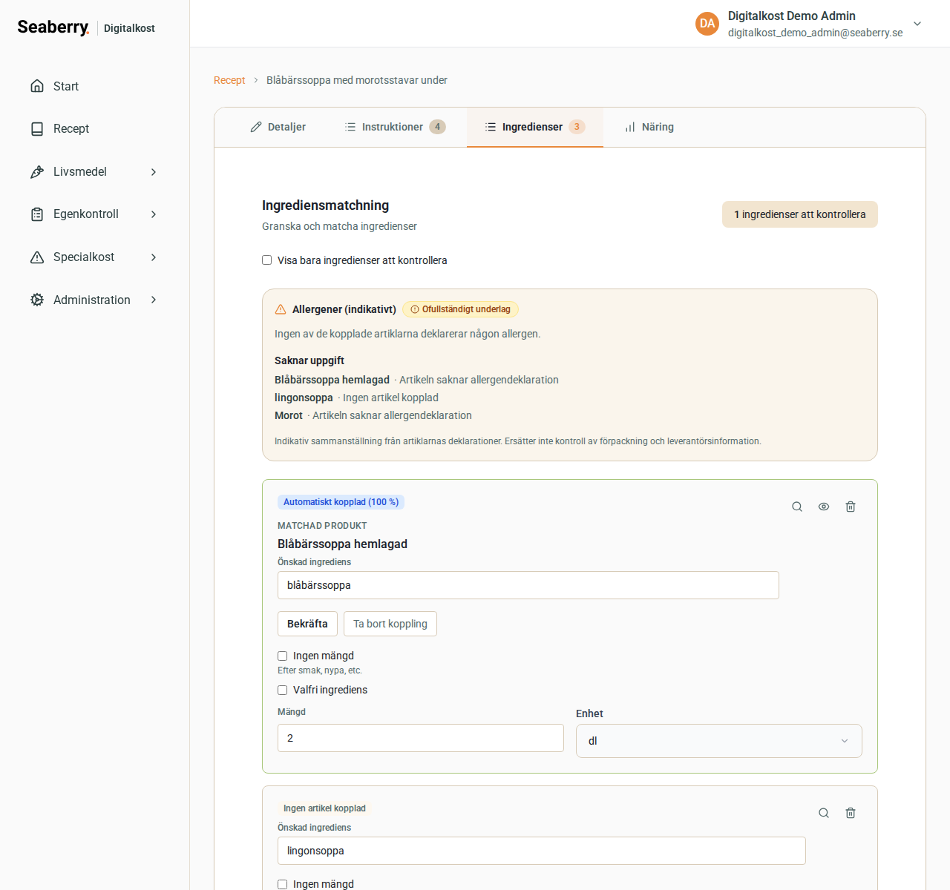Expand the Egenkontroll submenu chevron
Image resolution: width=950 pixels, height=890 pixels.
[154, 214]
